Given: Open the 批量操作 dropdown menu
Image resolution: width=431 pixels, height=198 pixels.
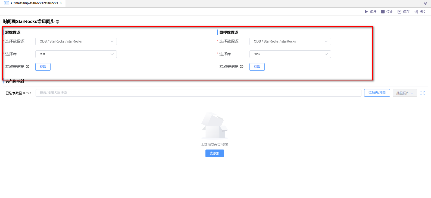Looking at the screenshot, I should click(x=405, y=93).
